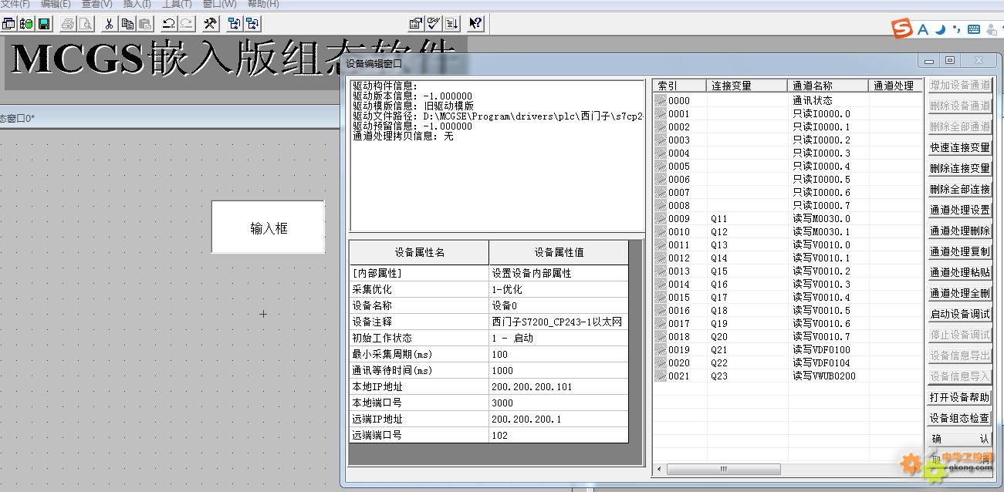
Task: Toggle the Sogou punctuation icon
Action: click(957, 29)
